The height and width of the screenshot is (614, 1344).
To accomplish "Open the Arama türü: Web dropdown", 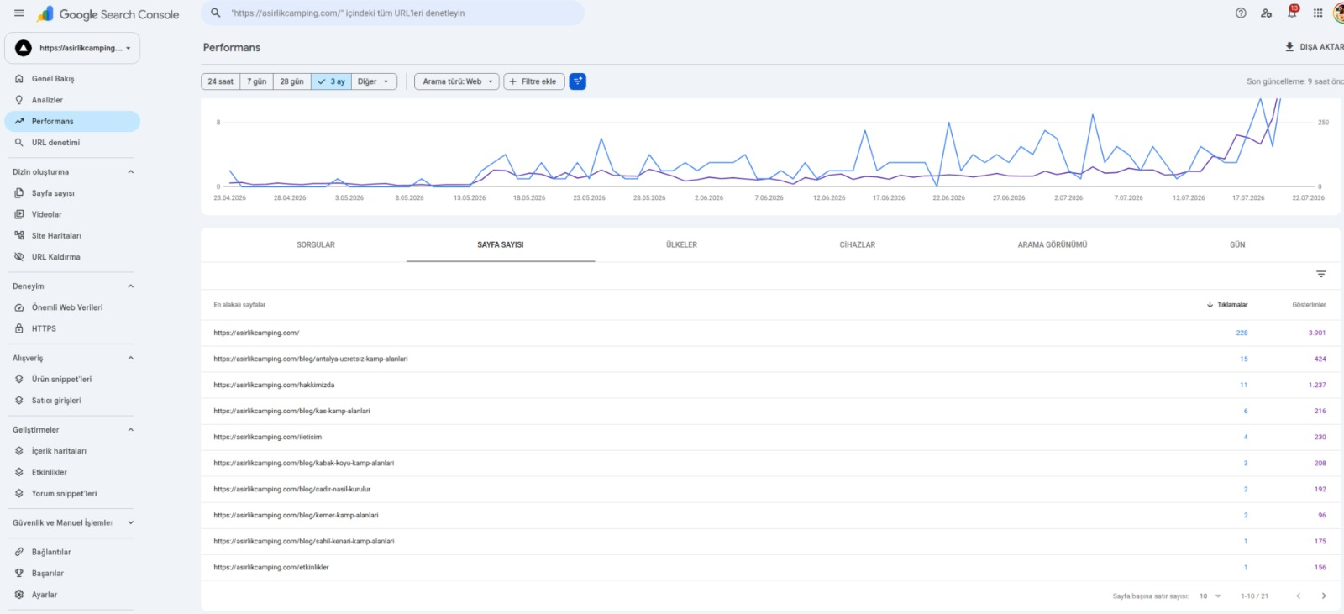I will 457,81.
